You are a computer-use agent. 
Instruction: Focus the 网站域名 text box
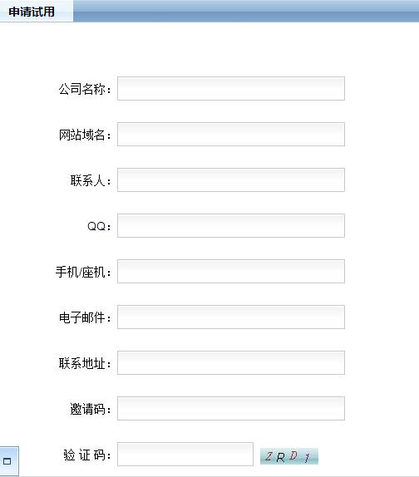click(231, 134)
